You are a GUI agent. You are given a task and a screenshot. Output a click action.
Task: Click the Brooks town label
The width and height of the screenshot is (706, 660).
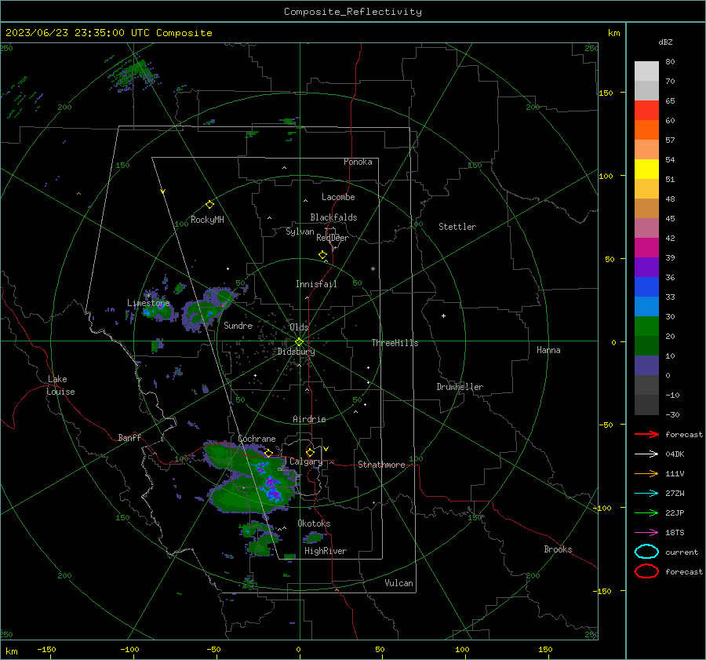pyautogui.click(x=558, y=549)
